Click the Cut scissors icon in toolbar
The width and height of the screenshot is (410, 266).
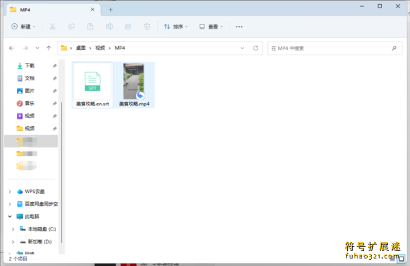click(x=53, y=27)
